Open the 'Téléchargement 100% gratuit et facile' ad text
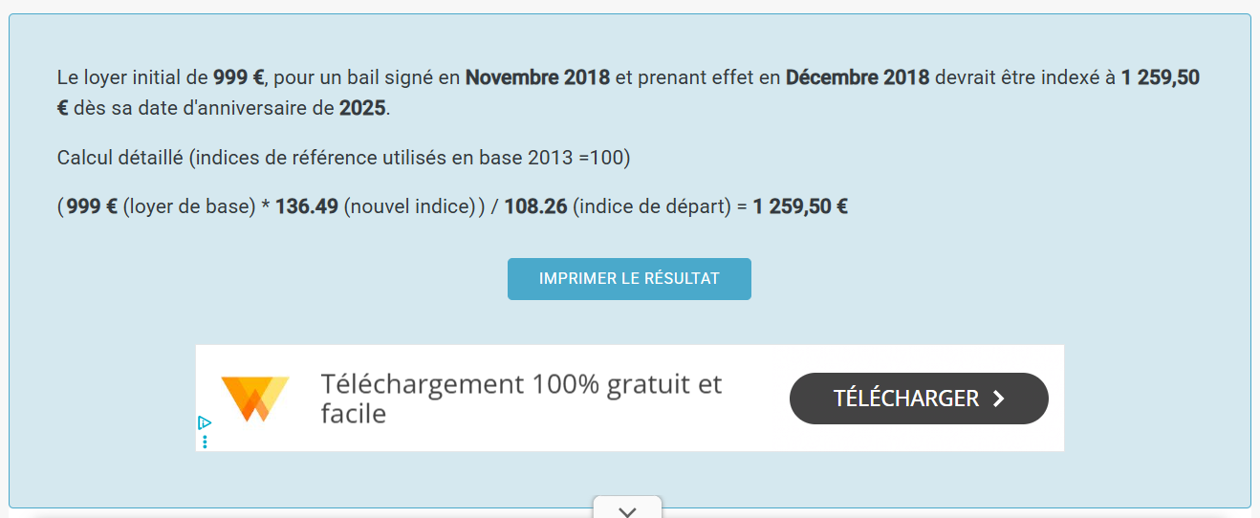 coord(521,399)
